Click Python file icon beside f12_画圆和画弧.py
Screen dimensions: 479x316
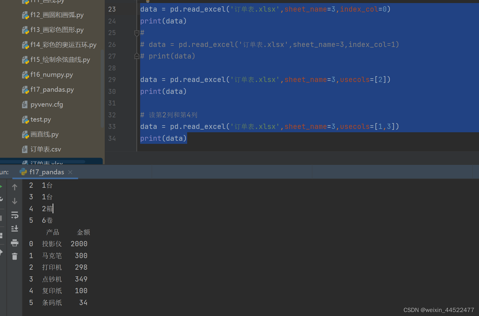25,15
